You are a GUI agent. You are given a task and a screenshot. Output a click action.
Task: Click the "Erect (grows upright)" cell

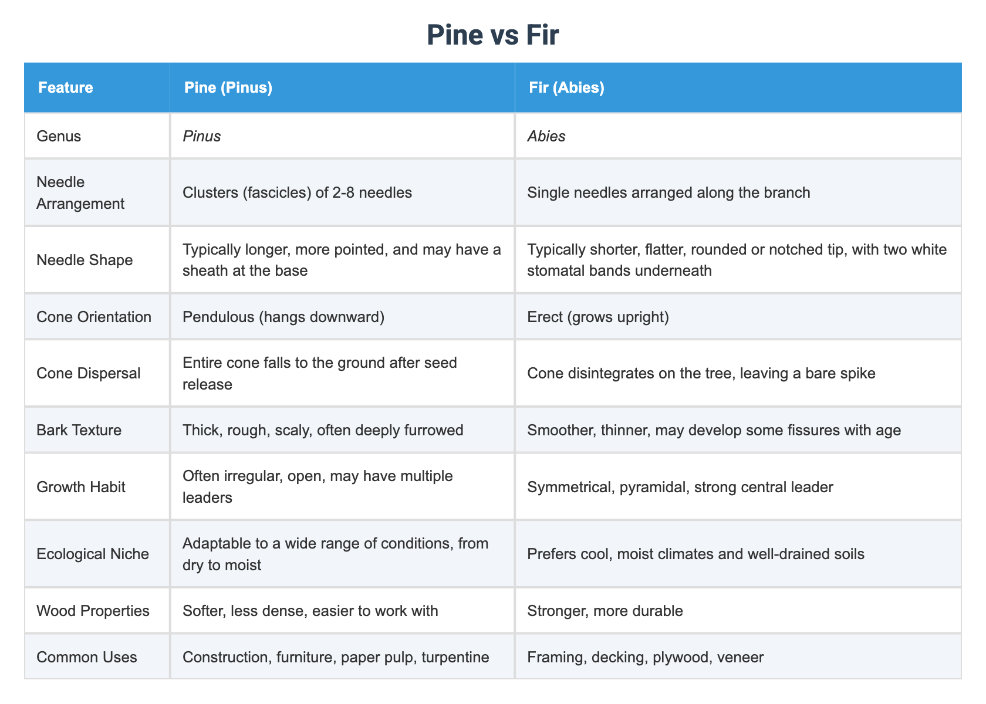(x=598, y=317)
